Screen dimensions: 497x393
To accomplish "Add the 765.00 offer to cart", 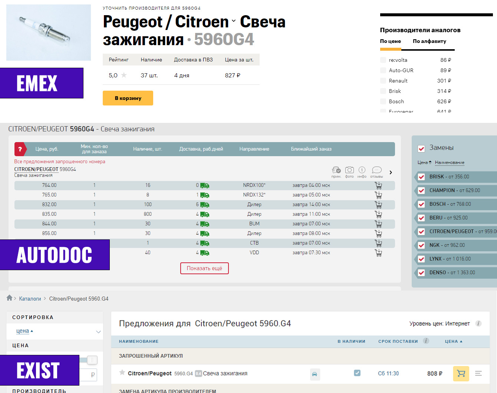I will (x=378, y=195).
